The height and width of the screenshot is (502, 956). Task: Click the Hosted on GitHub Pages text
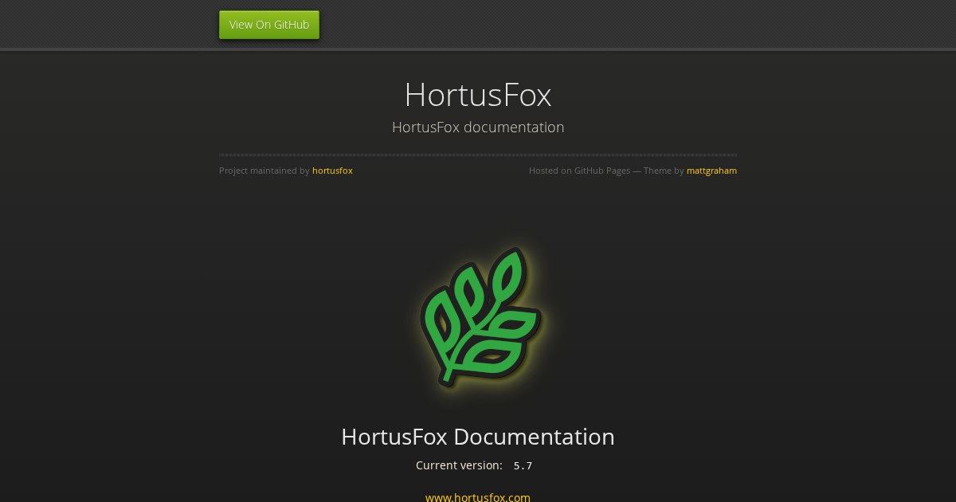coord(579,171)
